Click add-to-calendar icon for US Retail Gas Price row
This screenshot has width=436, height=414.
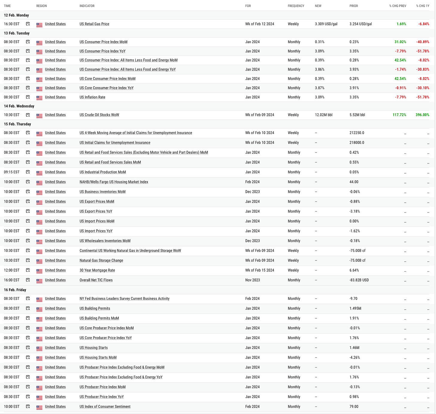point(28,24)
